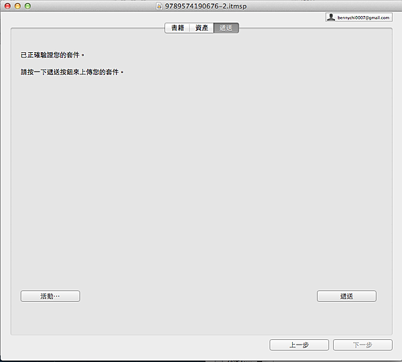Image resolution: width=402 pixels, height=362 pixels.
Task: Switch to the 書籍 tab
Action: click(x=177, y=28)
